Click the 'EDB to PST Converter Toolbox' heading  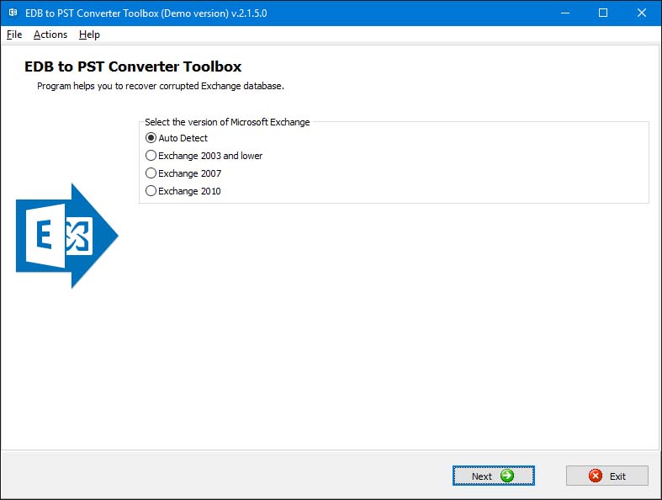133,66
